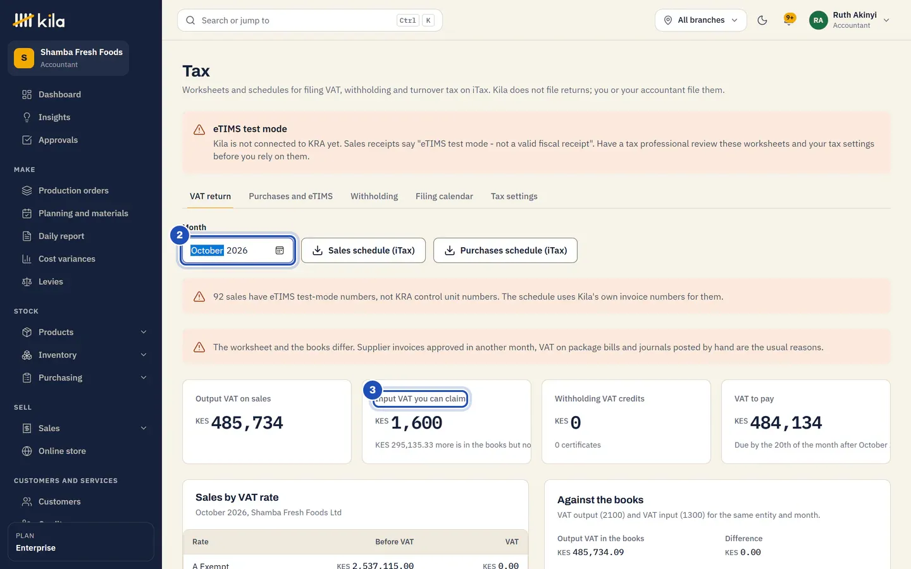This screenshot has height=569, width=911.
Task: Go to the Tax settings tab
Action: click(514, 196)
